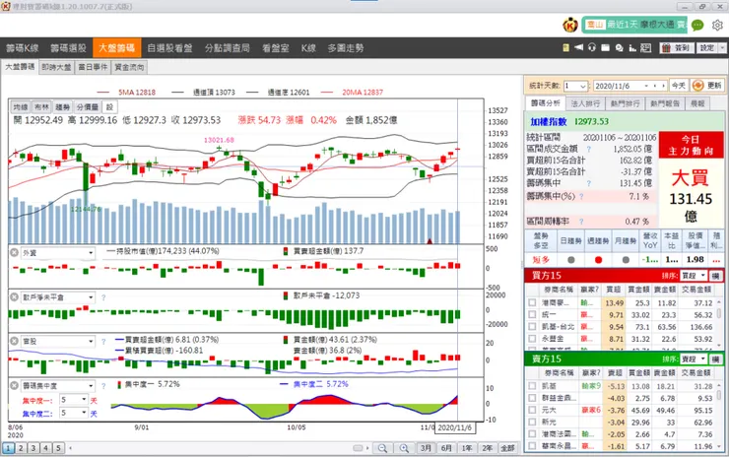Close the 散戶淨未平倉 indicator panel

(15, 297)
